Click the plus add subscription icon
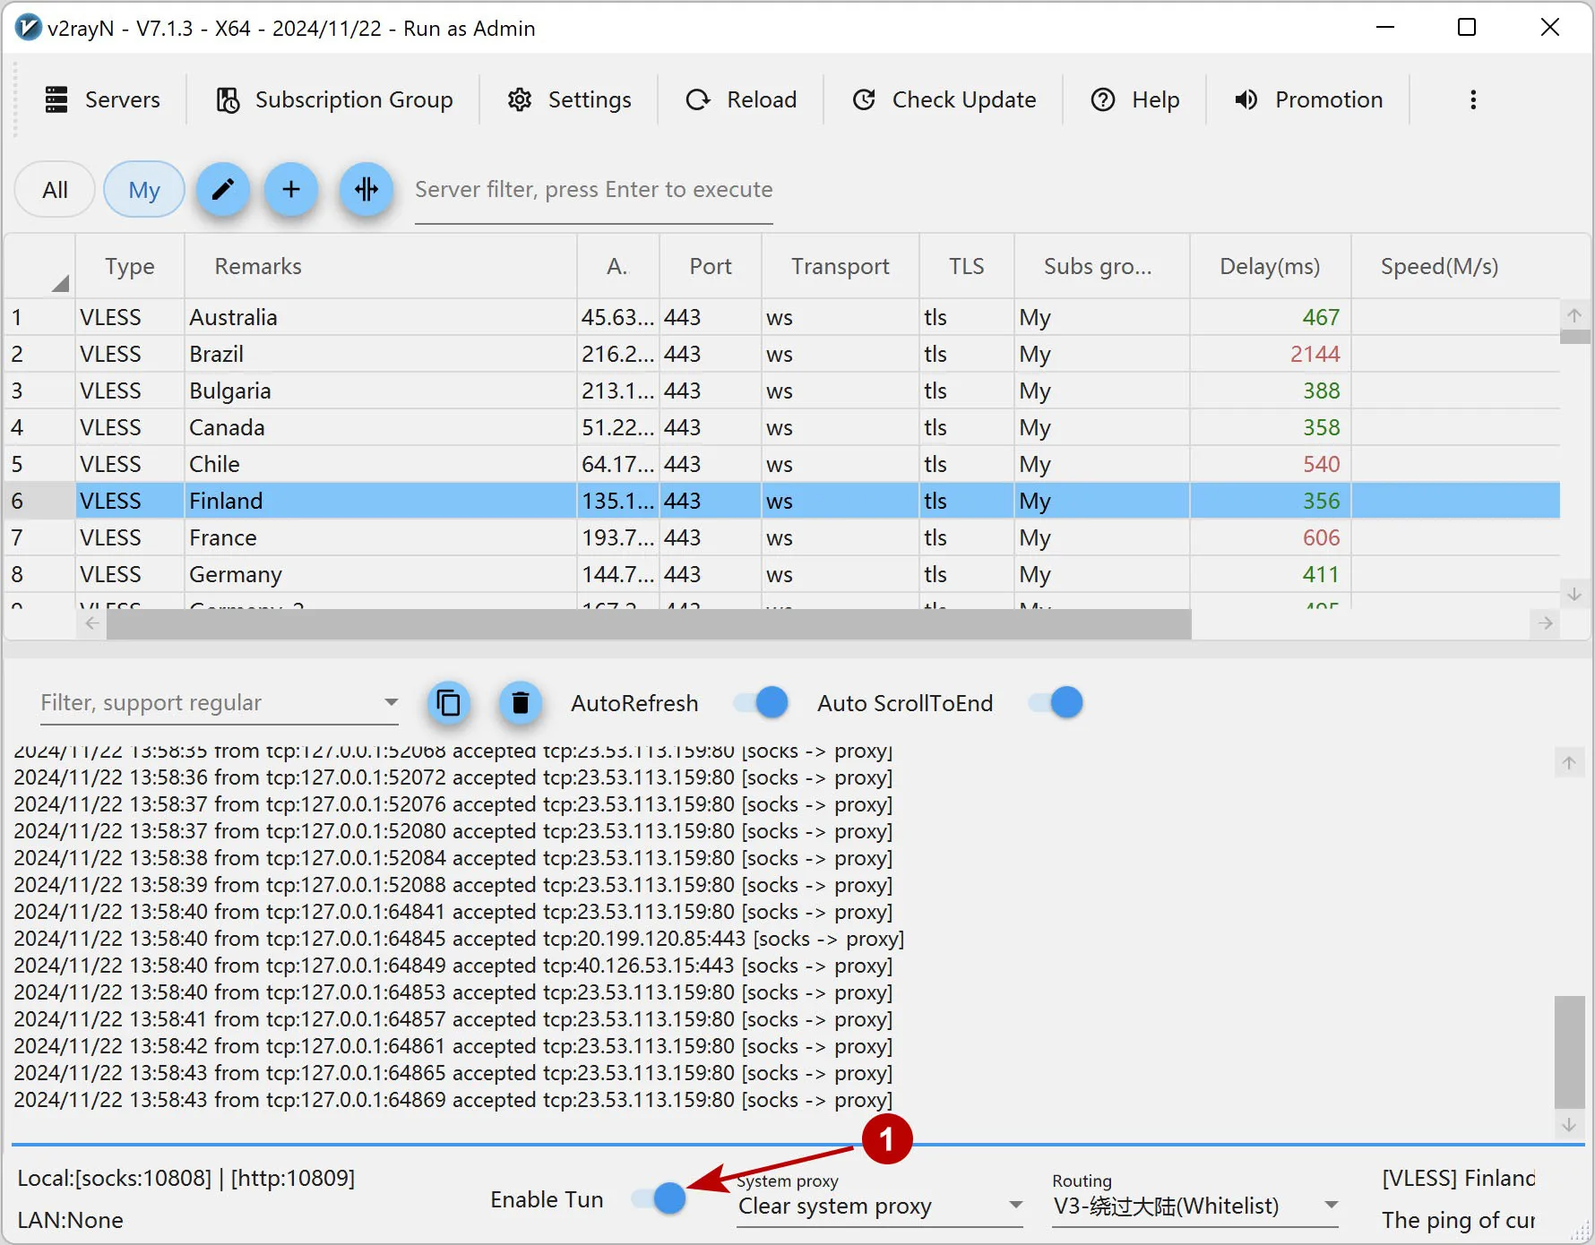Image resolution: width=1595 pixels, height=1245 pixels. [x=291, y=189]
